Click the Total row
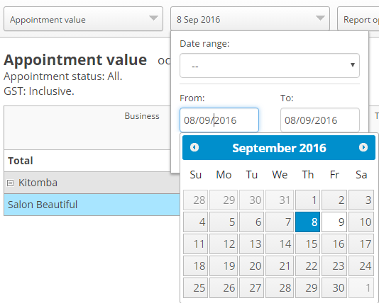The width and height of the screenshot is (379, 303). pos(87,161)
